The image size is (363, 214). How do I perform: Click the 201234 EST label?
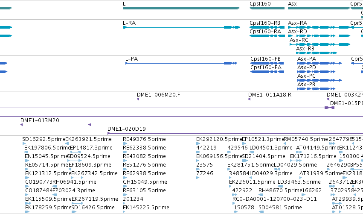[133, 199]
